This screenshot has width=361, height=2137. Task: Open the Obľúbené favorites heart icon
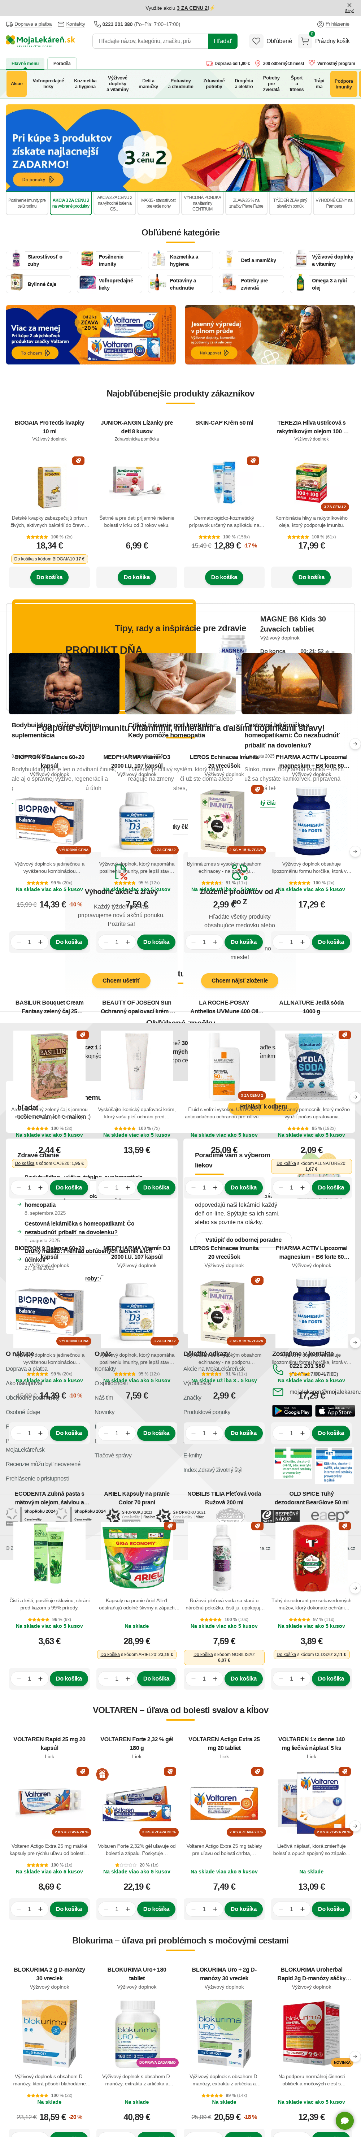click(x=256, y=41)
